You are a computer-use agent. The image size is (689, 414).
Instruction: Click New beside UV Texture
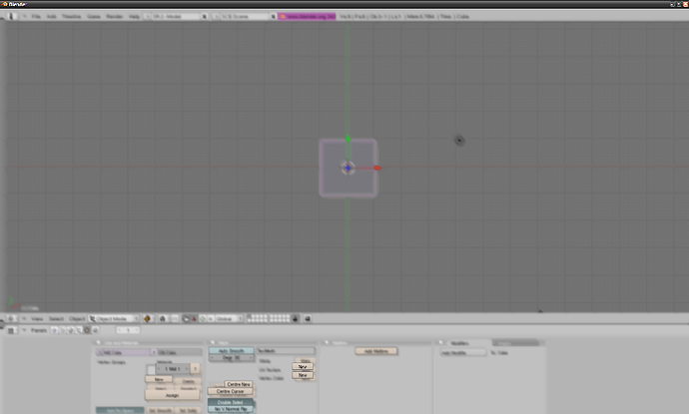(x=303, y=366)
